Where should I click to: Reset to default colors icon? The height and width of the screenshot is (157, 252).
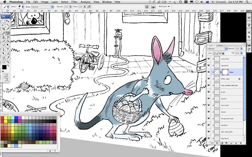(3, 71)
